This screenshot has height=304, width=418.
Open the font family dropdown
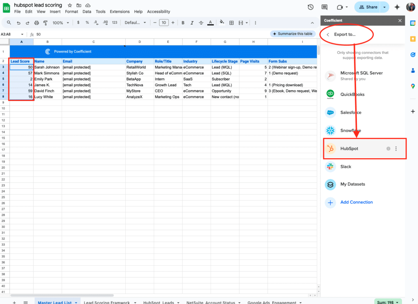pos(135,23)
